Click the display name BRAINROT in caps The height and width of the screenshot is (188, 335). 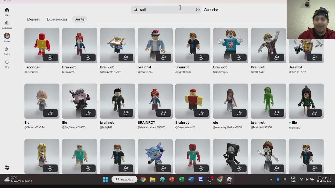[146, 122]
